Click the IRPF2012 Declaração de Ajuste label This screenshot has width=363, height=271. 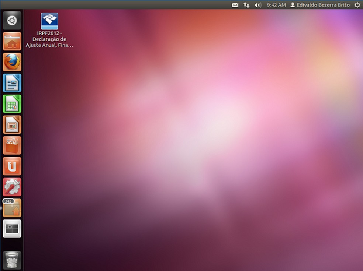[x=49, y=39]
